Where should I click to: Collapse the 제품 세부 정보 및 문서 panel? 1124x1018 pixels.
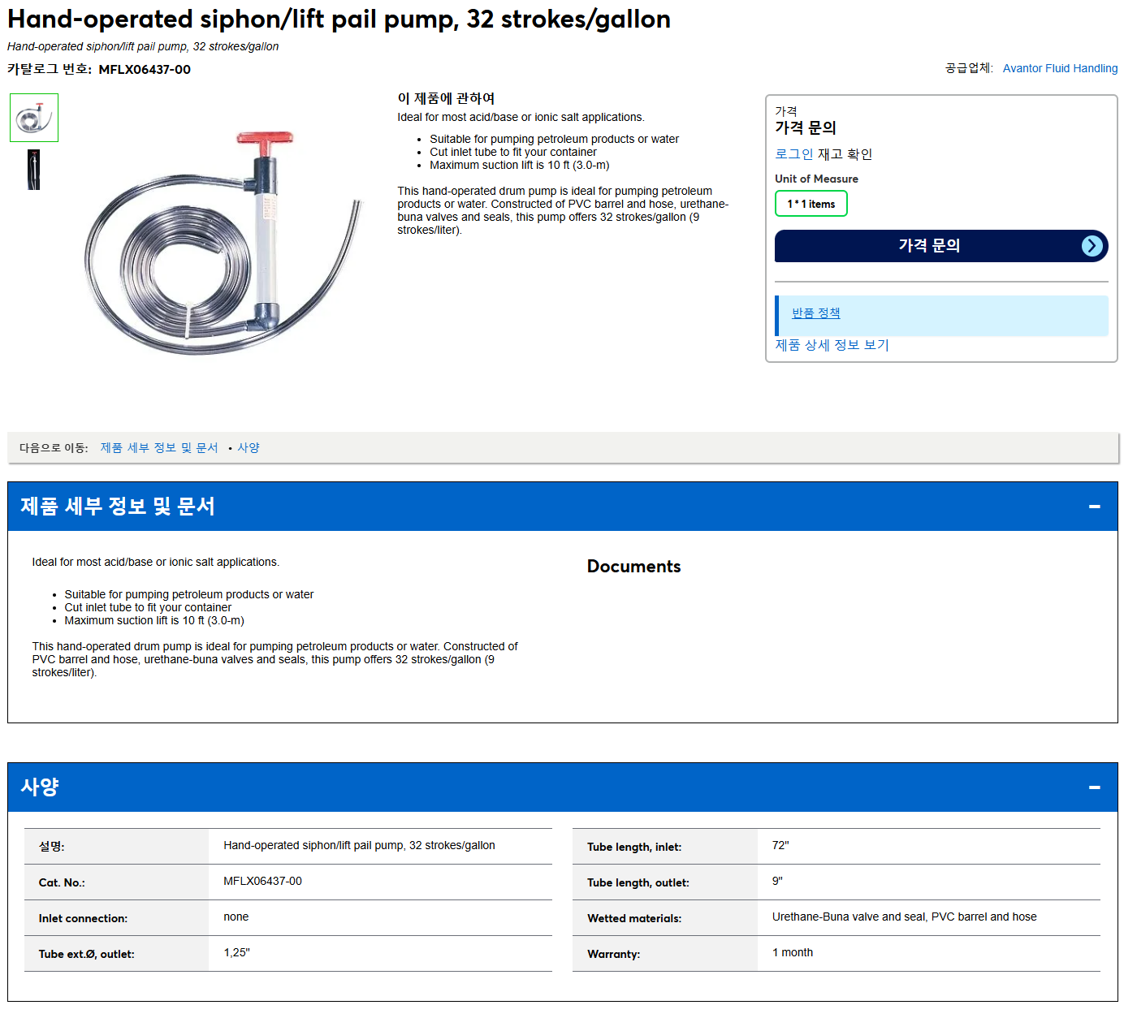1095,507
